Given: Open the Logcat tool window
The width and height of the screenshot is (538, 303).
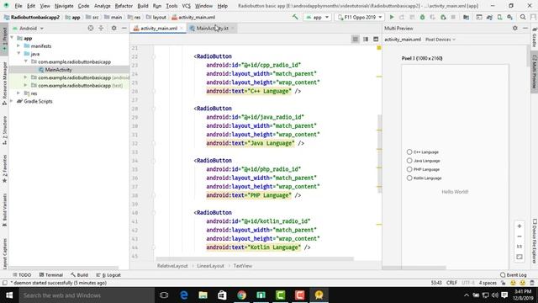Looking at the screenshot, I should click(108, 275).
